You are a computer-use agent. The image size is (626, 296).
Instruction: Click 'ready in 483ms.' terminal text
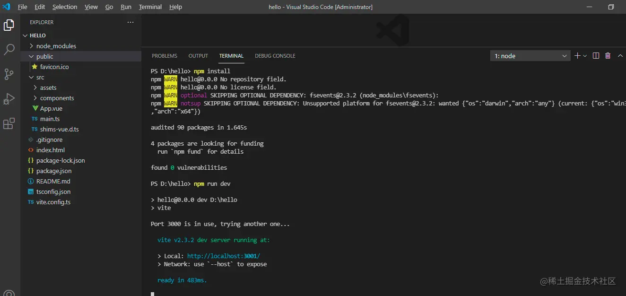click(182, 280)
